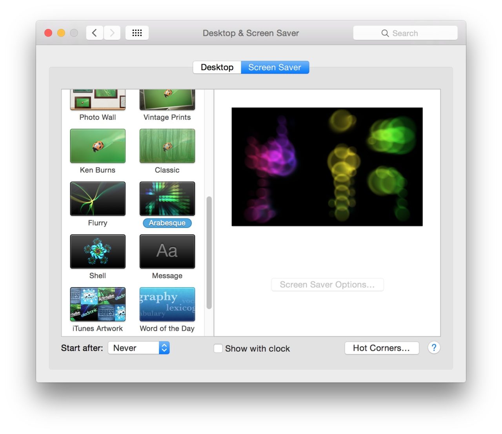Focus the Search field
This screenshot has height=434, width=502.
(405, 33)
